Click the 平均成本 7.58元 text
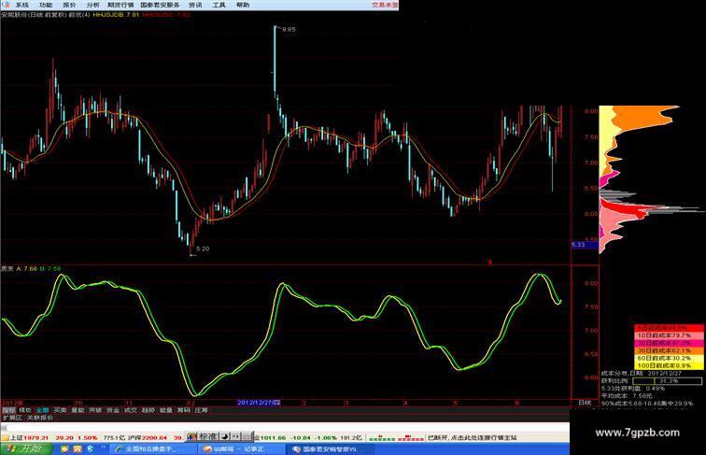This screenshot has height=455, width=706. (x=627, y=396)
